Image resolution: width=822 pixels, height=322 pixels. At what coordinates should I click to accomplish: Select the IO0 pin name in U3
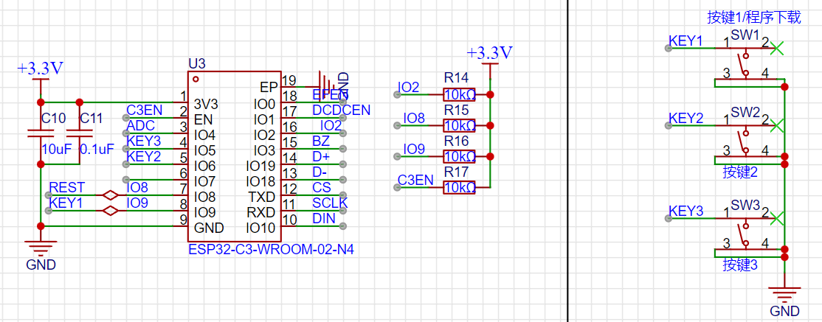pyautogui.click(x=265, y=105)
